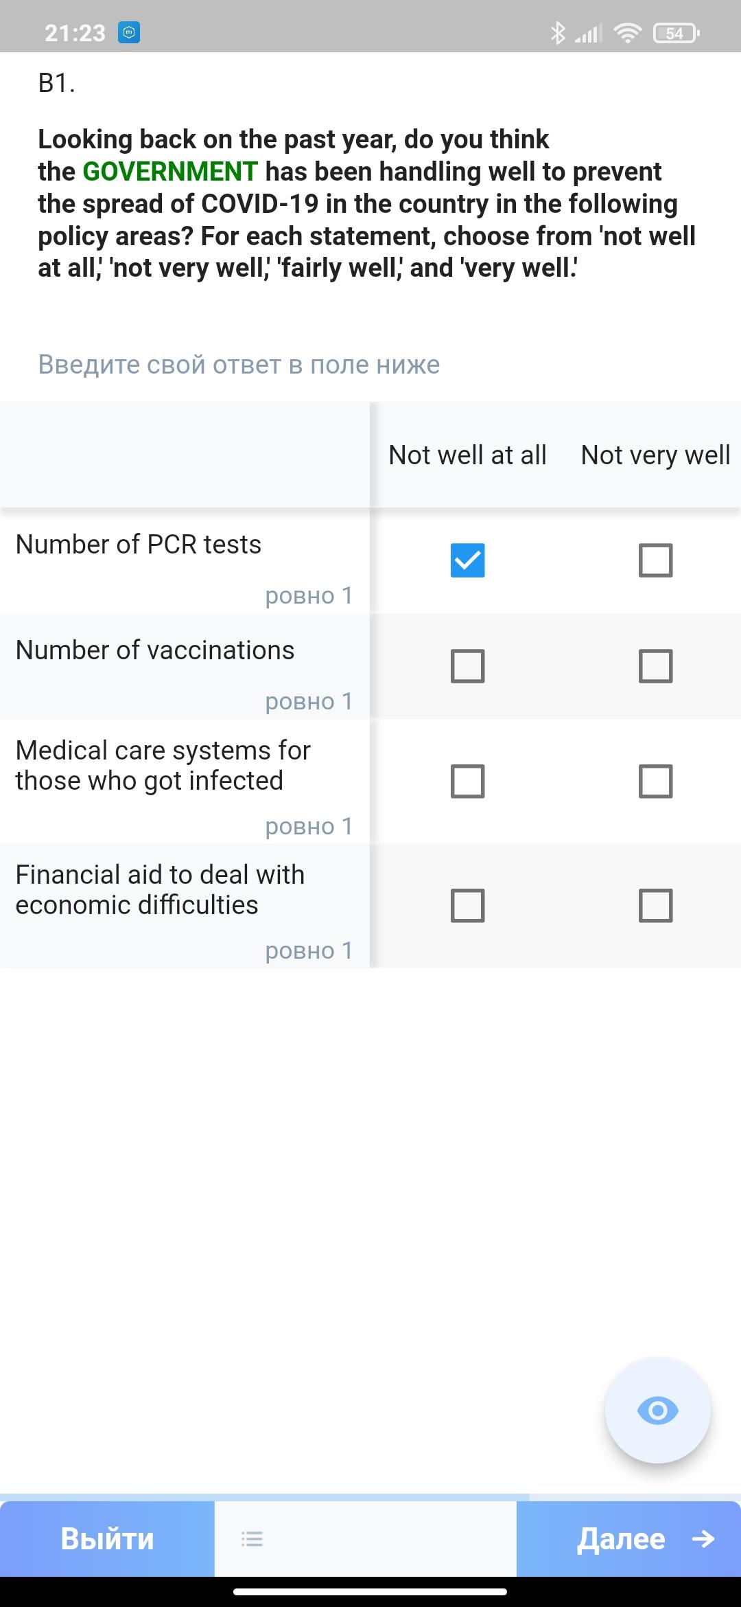
Task: Check 'Not very well' for Number of vaccinations
Action: (655, 666)
